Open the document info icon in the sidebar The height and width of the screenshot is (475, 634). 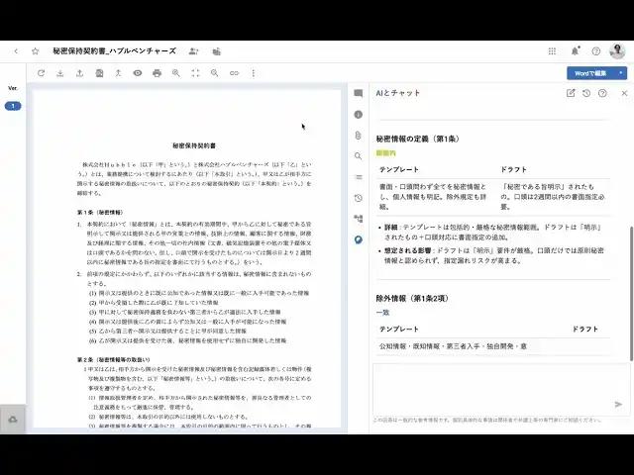coord(359,115)
